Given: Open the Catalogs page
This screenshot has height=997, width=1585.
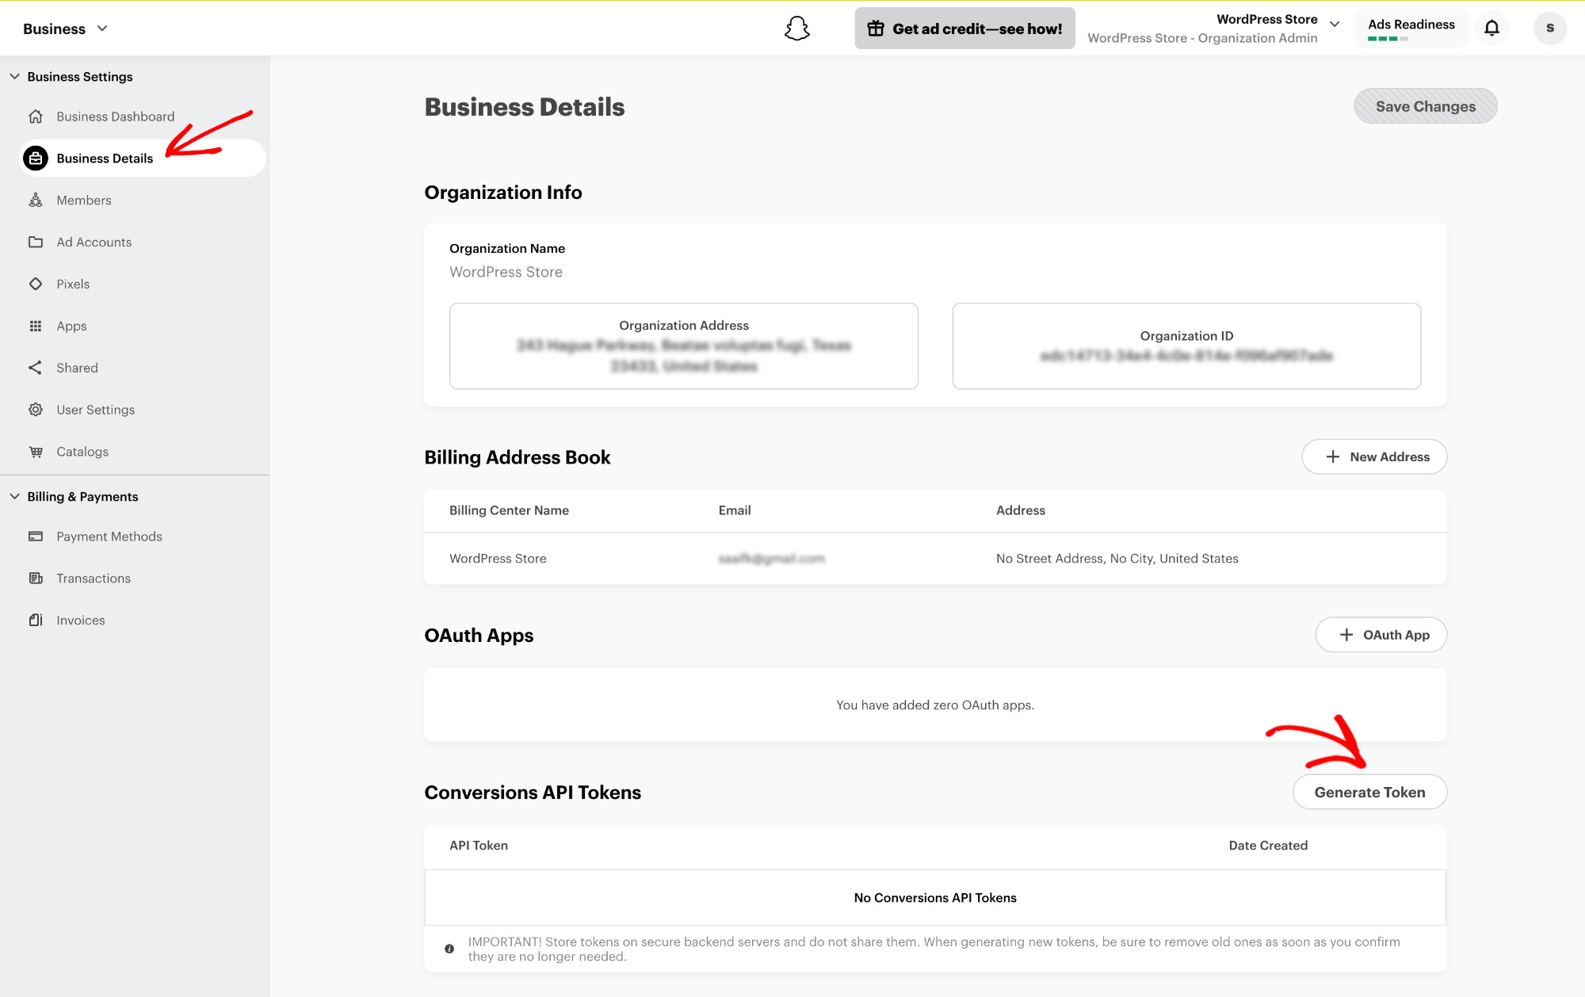Looking at the screenshot, I should click(82, 452).
